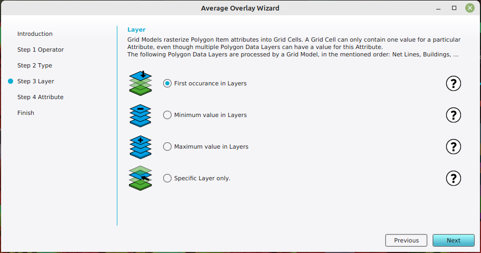
Task: Click the Previous button
Action: (x=406, y=240)
